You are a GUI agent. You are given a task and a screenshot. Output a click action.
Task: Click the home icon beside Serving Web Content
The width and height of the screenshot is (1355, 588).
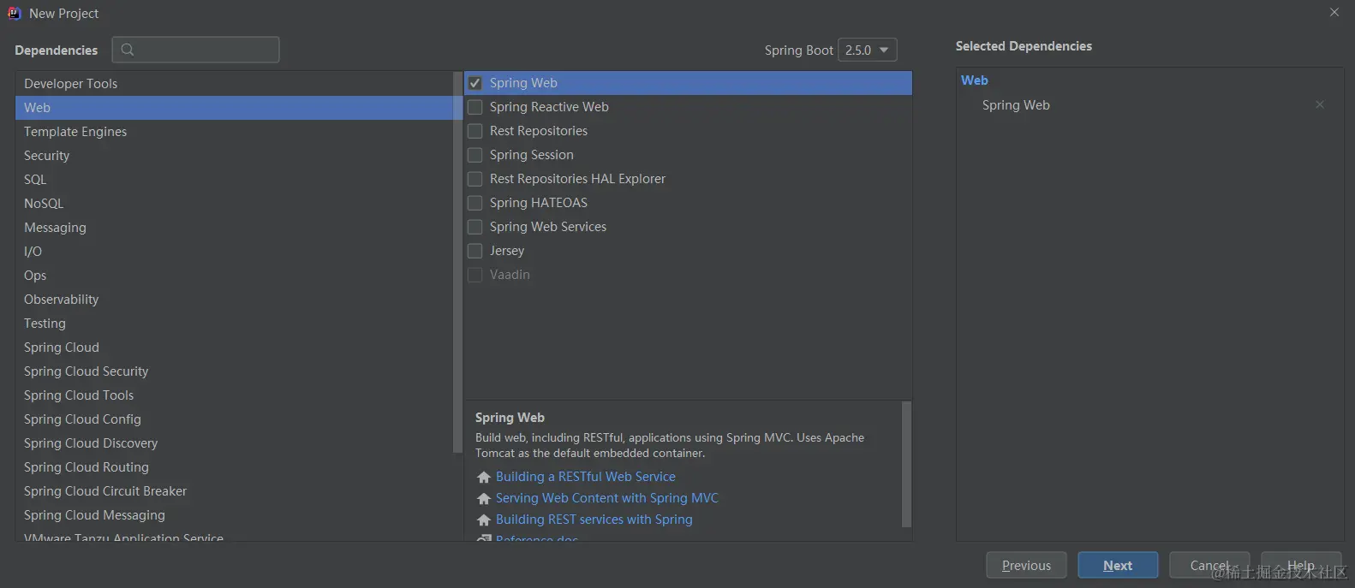pyautogui.click(x=484, y=498)
